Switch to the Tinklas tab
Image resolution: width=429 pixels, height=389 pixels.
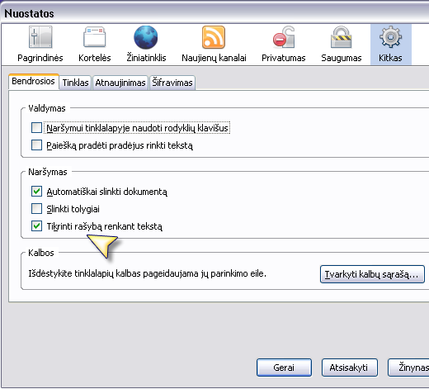click(x=75, y=83)
